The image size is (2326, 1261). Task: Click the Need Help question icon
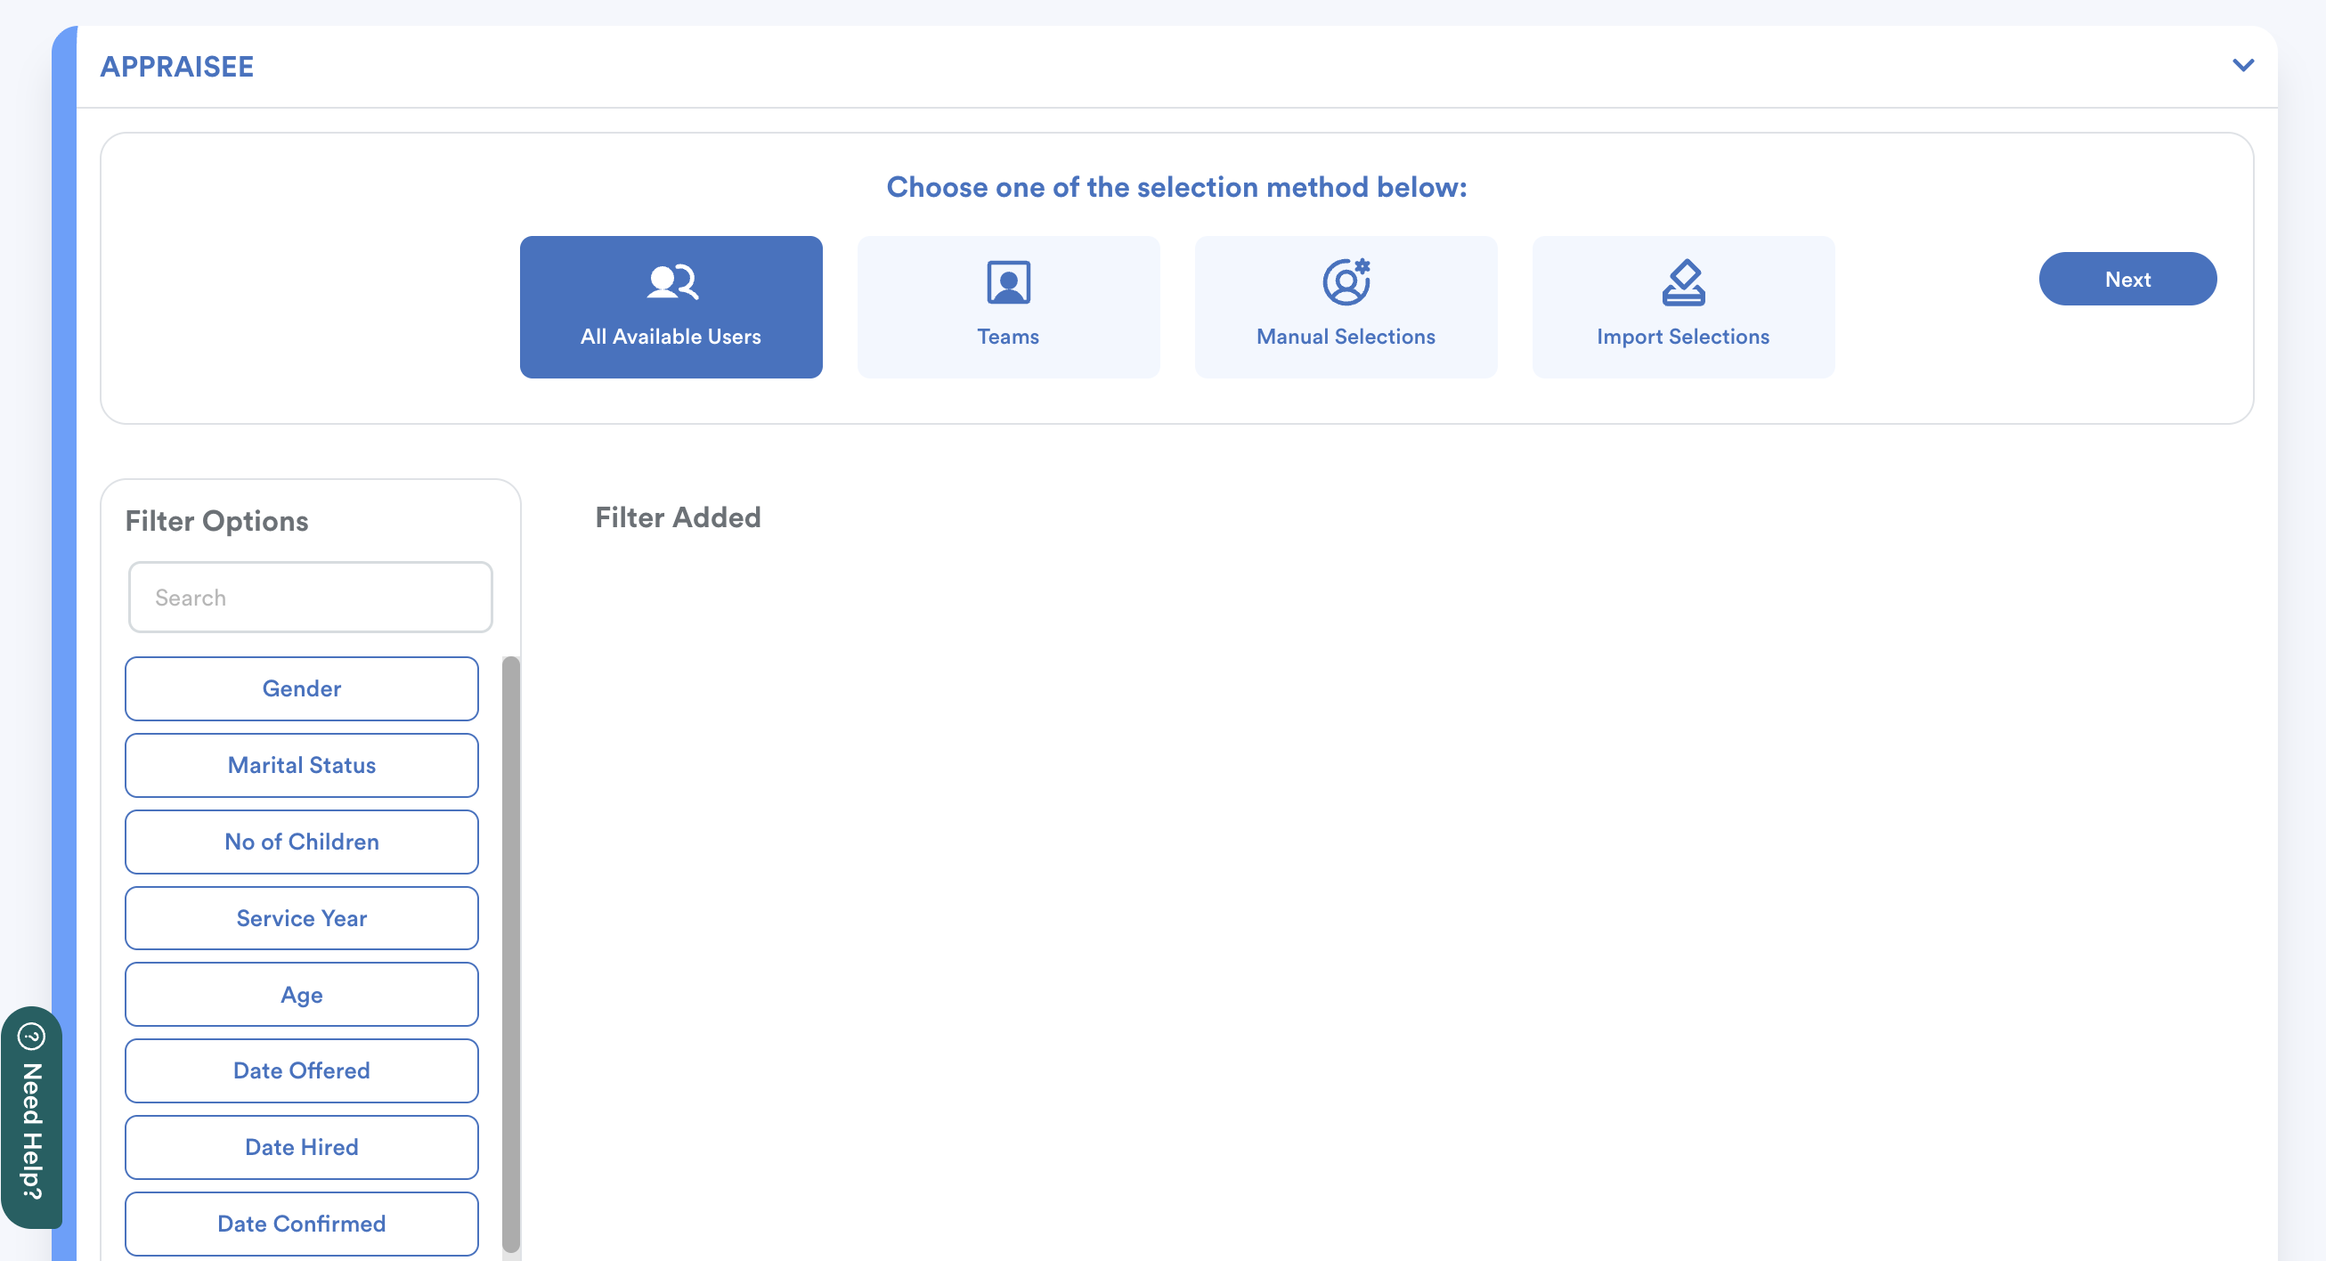31,1036
